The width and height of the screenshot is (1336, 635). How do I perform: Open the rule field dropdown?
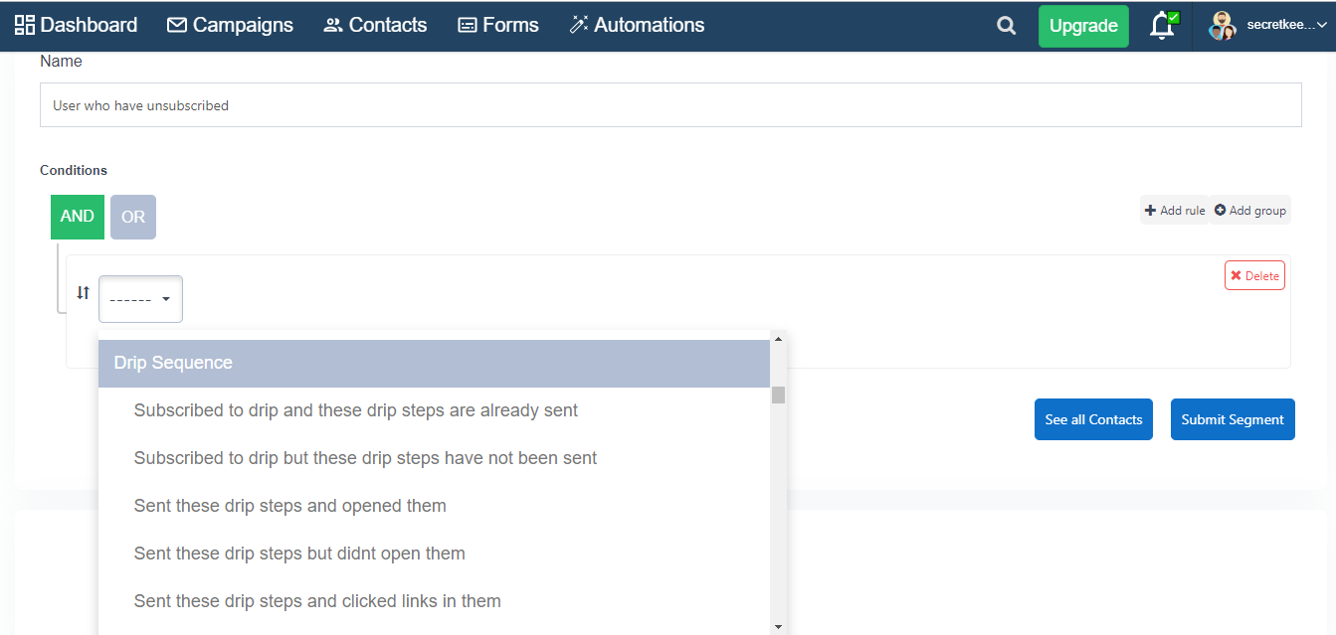click(x=140, y=299)
